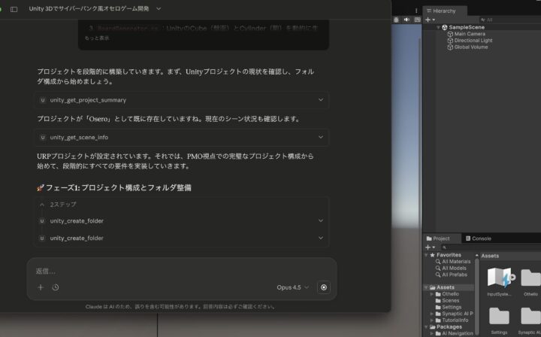541x337 pixels.
Task: Click into the 返信 reply input field
Action: pyautogui.click(x=180, y=271)
